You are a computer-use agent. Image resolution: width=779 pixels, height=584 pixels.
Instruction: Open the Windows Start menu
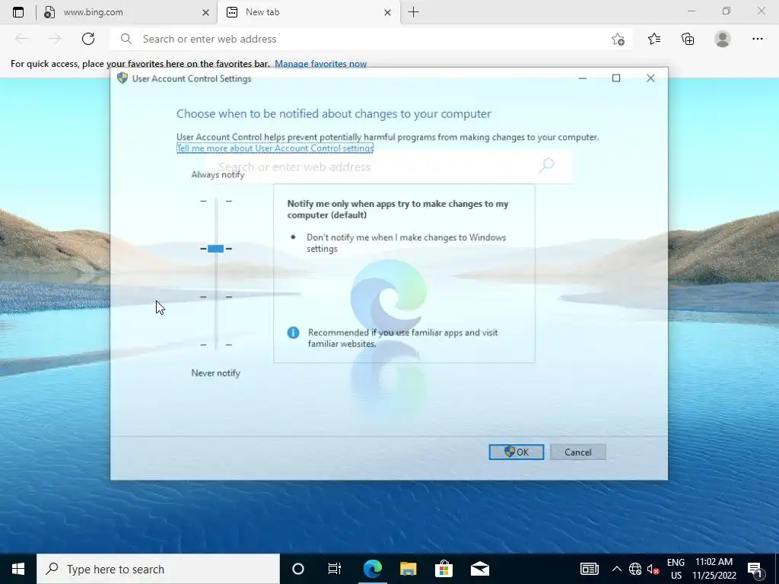(18, 569)
